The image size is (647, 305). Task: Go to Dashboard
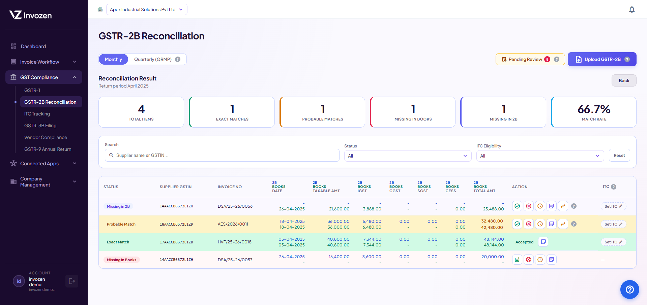coord(44,46)
